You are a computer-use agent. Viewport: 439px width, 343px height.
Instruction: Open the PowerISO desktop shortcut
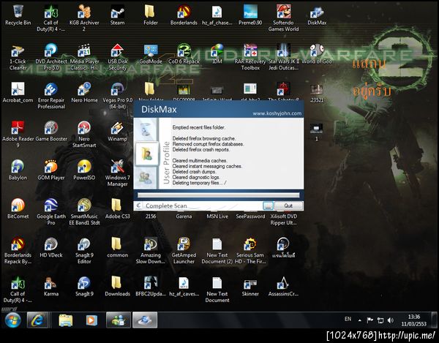84,170
